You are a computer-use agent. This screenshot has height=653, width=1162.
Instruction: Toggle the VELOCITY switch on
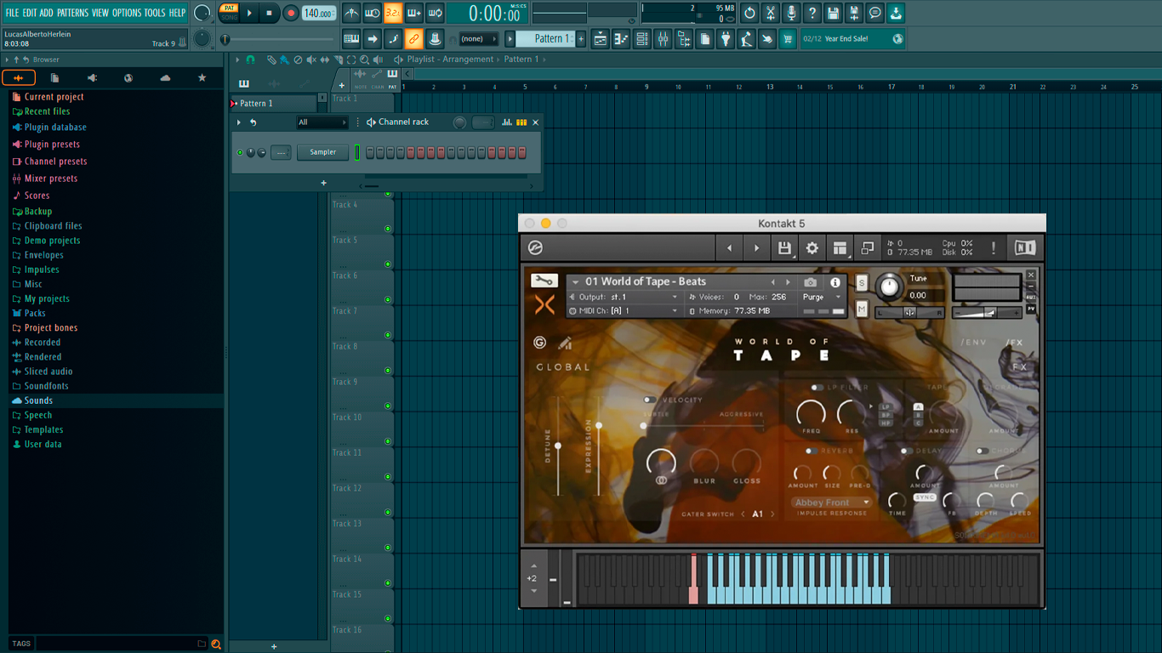point(651,400)
